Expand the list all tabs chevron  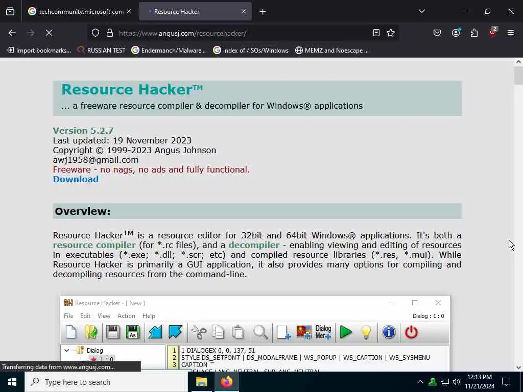(421, 11)
